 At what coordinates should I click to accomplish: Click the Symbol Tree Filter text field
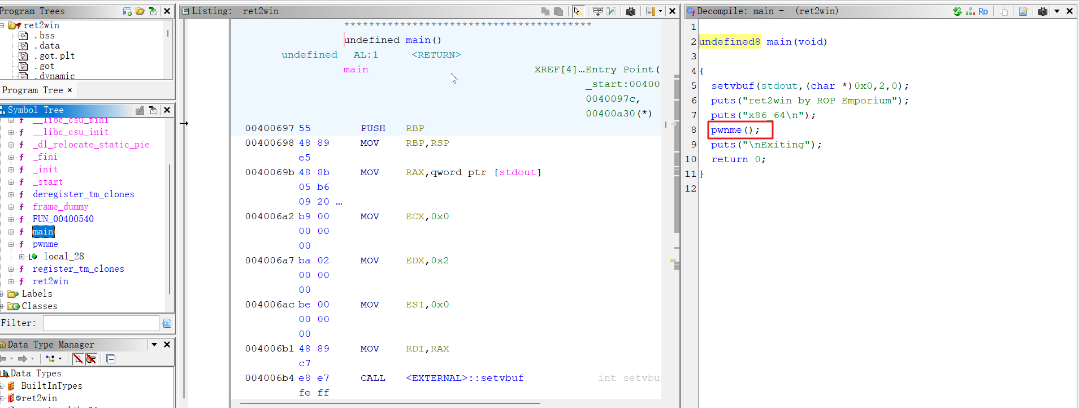[101, 323]
